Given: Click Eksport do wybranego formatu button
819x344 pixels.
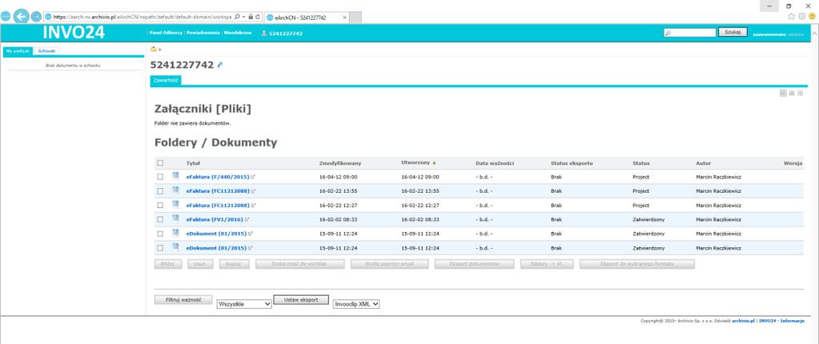Looking at the screenshot, I should coord(637,264).
